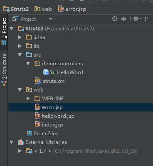Click the web folder icon in tree
This screenshot has width=153, height=166.
click(x=29, y=90)
